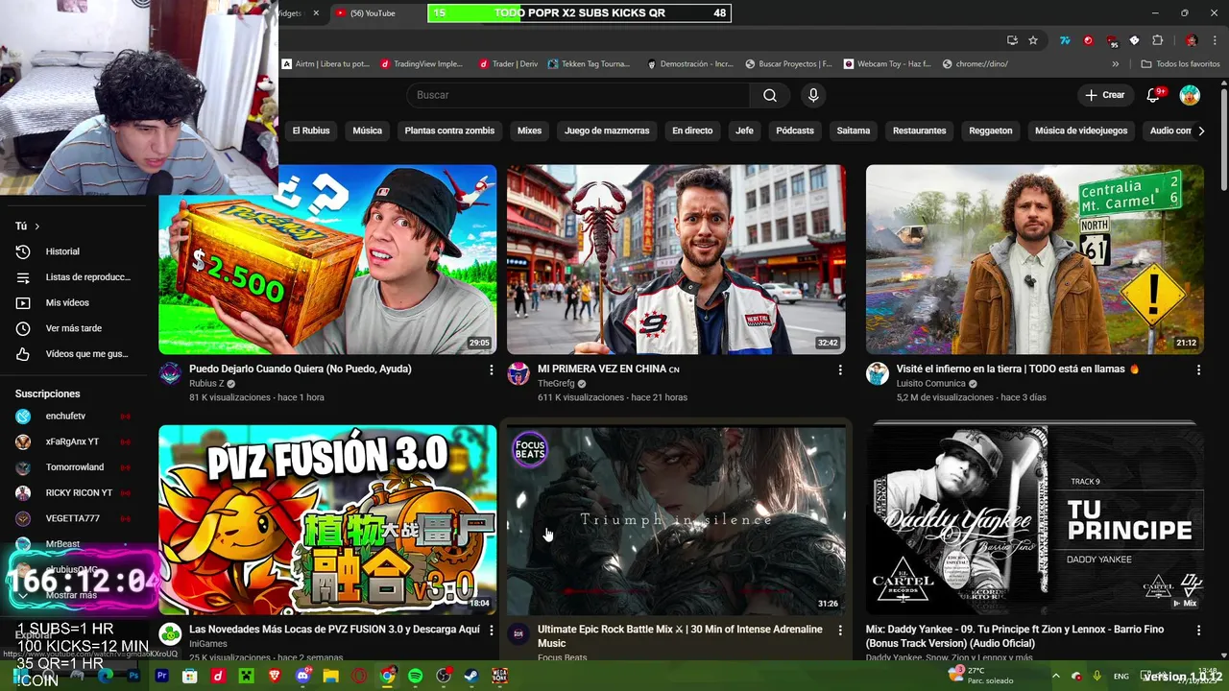Open Spotify from the taskbar
Viewport: 1229px width, 691px height.
415,677
